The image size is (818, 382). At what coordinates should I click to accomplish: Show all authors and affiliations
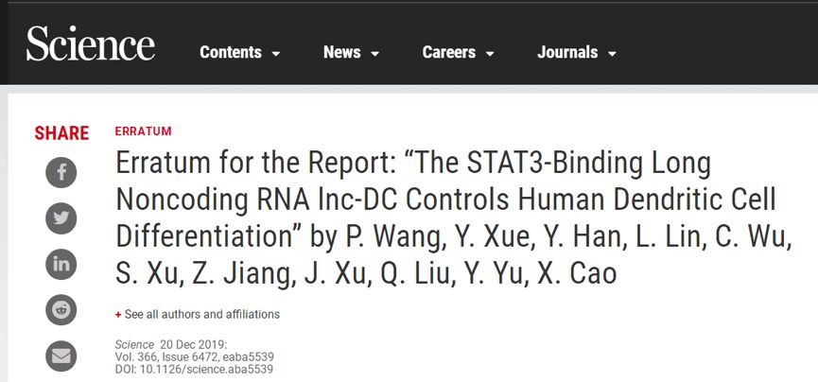201,314
